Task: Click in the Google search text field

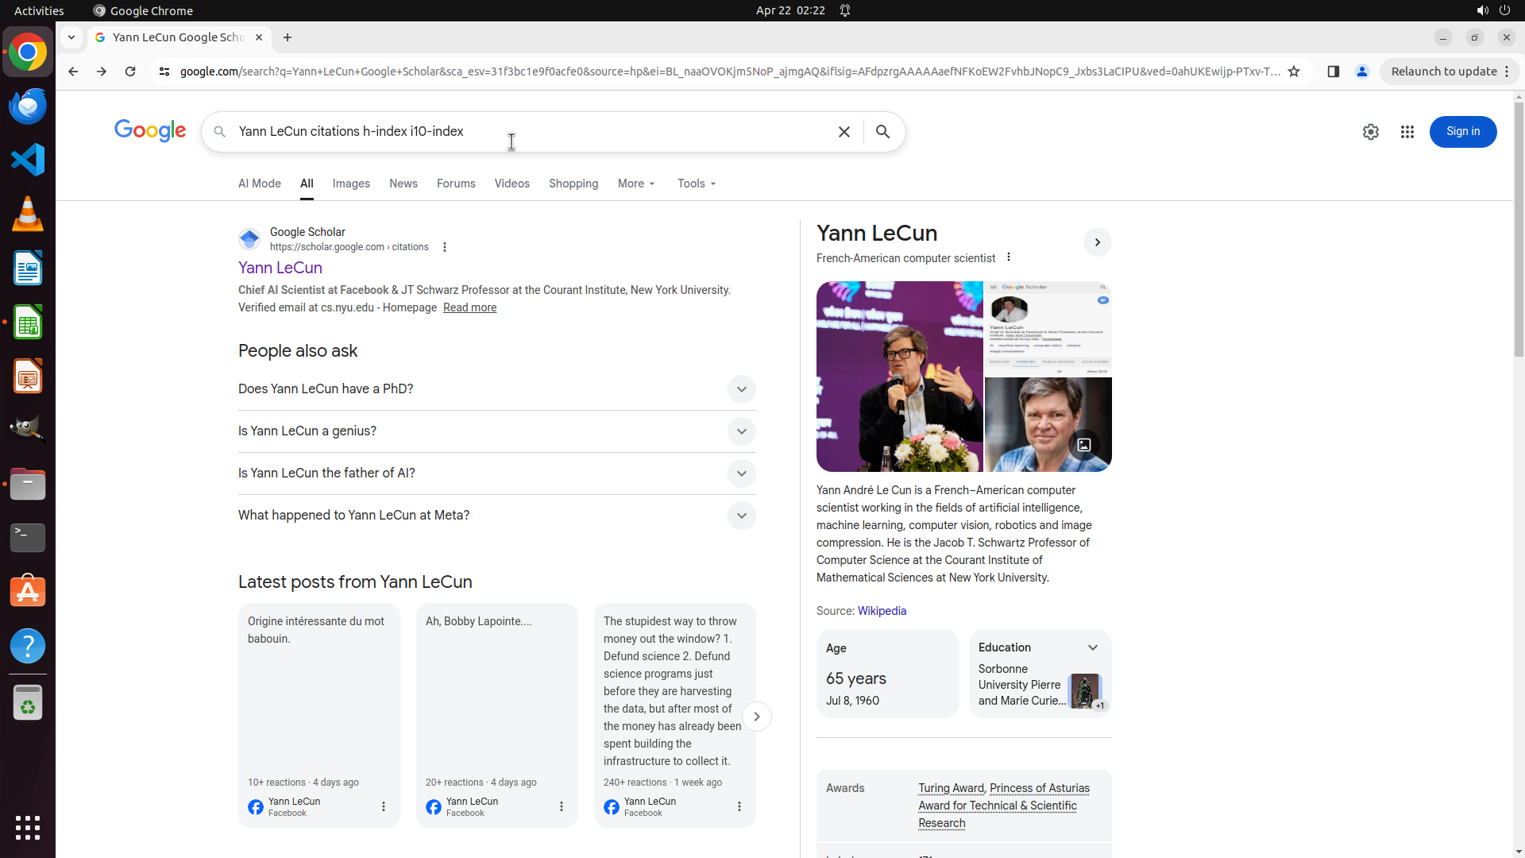Action: (x=524, y=132)
